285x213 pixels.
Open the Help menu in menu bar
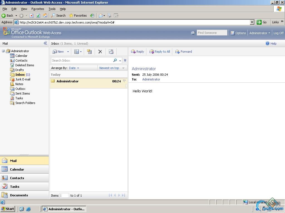[x=63, y=9]
